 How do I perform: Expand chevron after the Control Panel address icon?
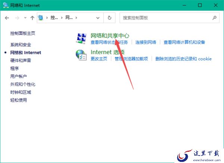47,18
